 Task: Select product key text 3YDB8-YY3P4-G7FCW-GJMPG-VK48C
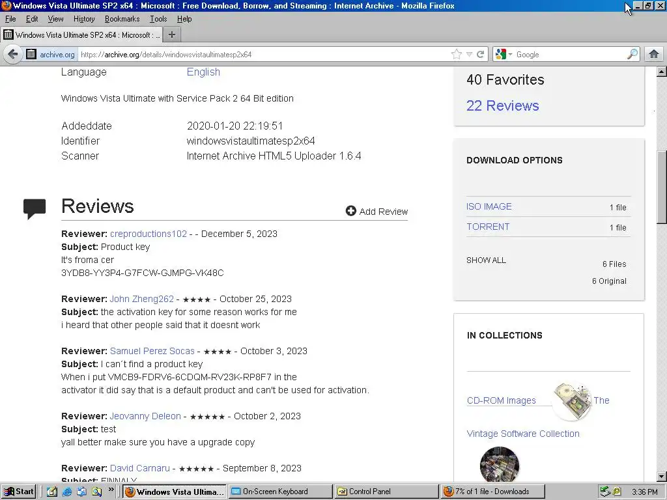click(142, 273)
